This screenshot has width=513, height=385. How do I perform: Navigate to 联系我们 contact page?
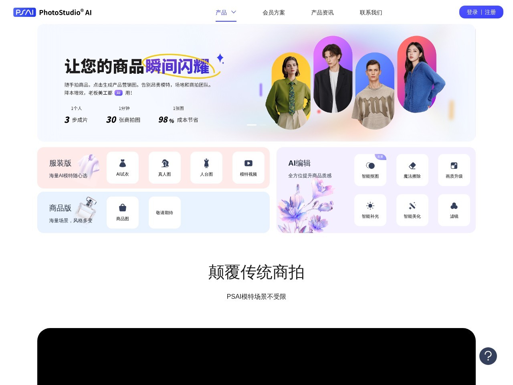371,12
